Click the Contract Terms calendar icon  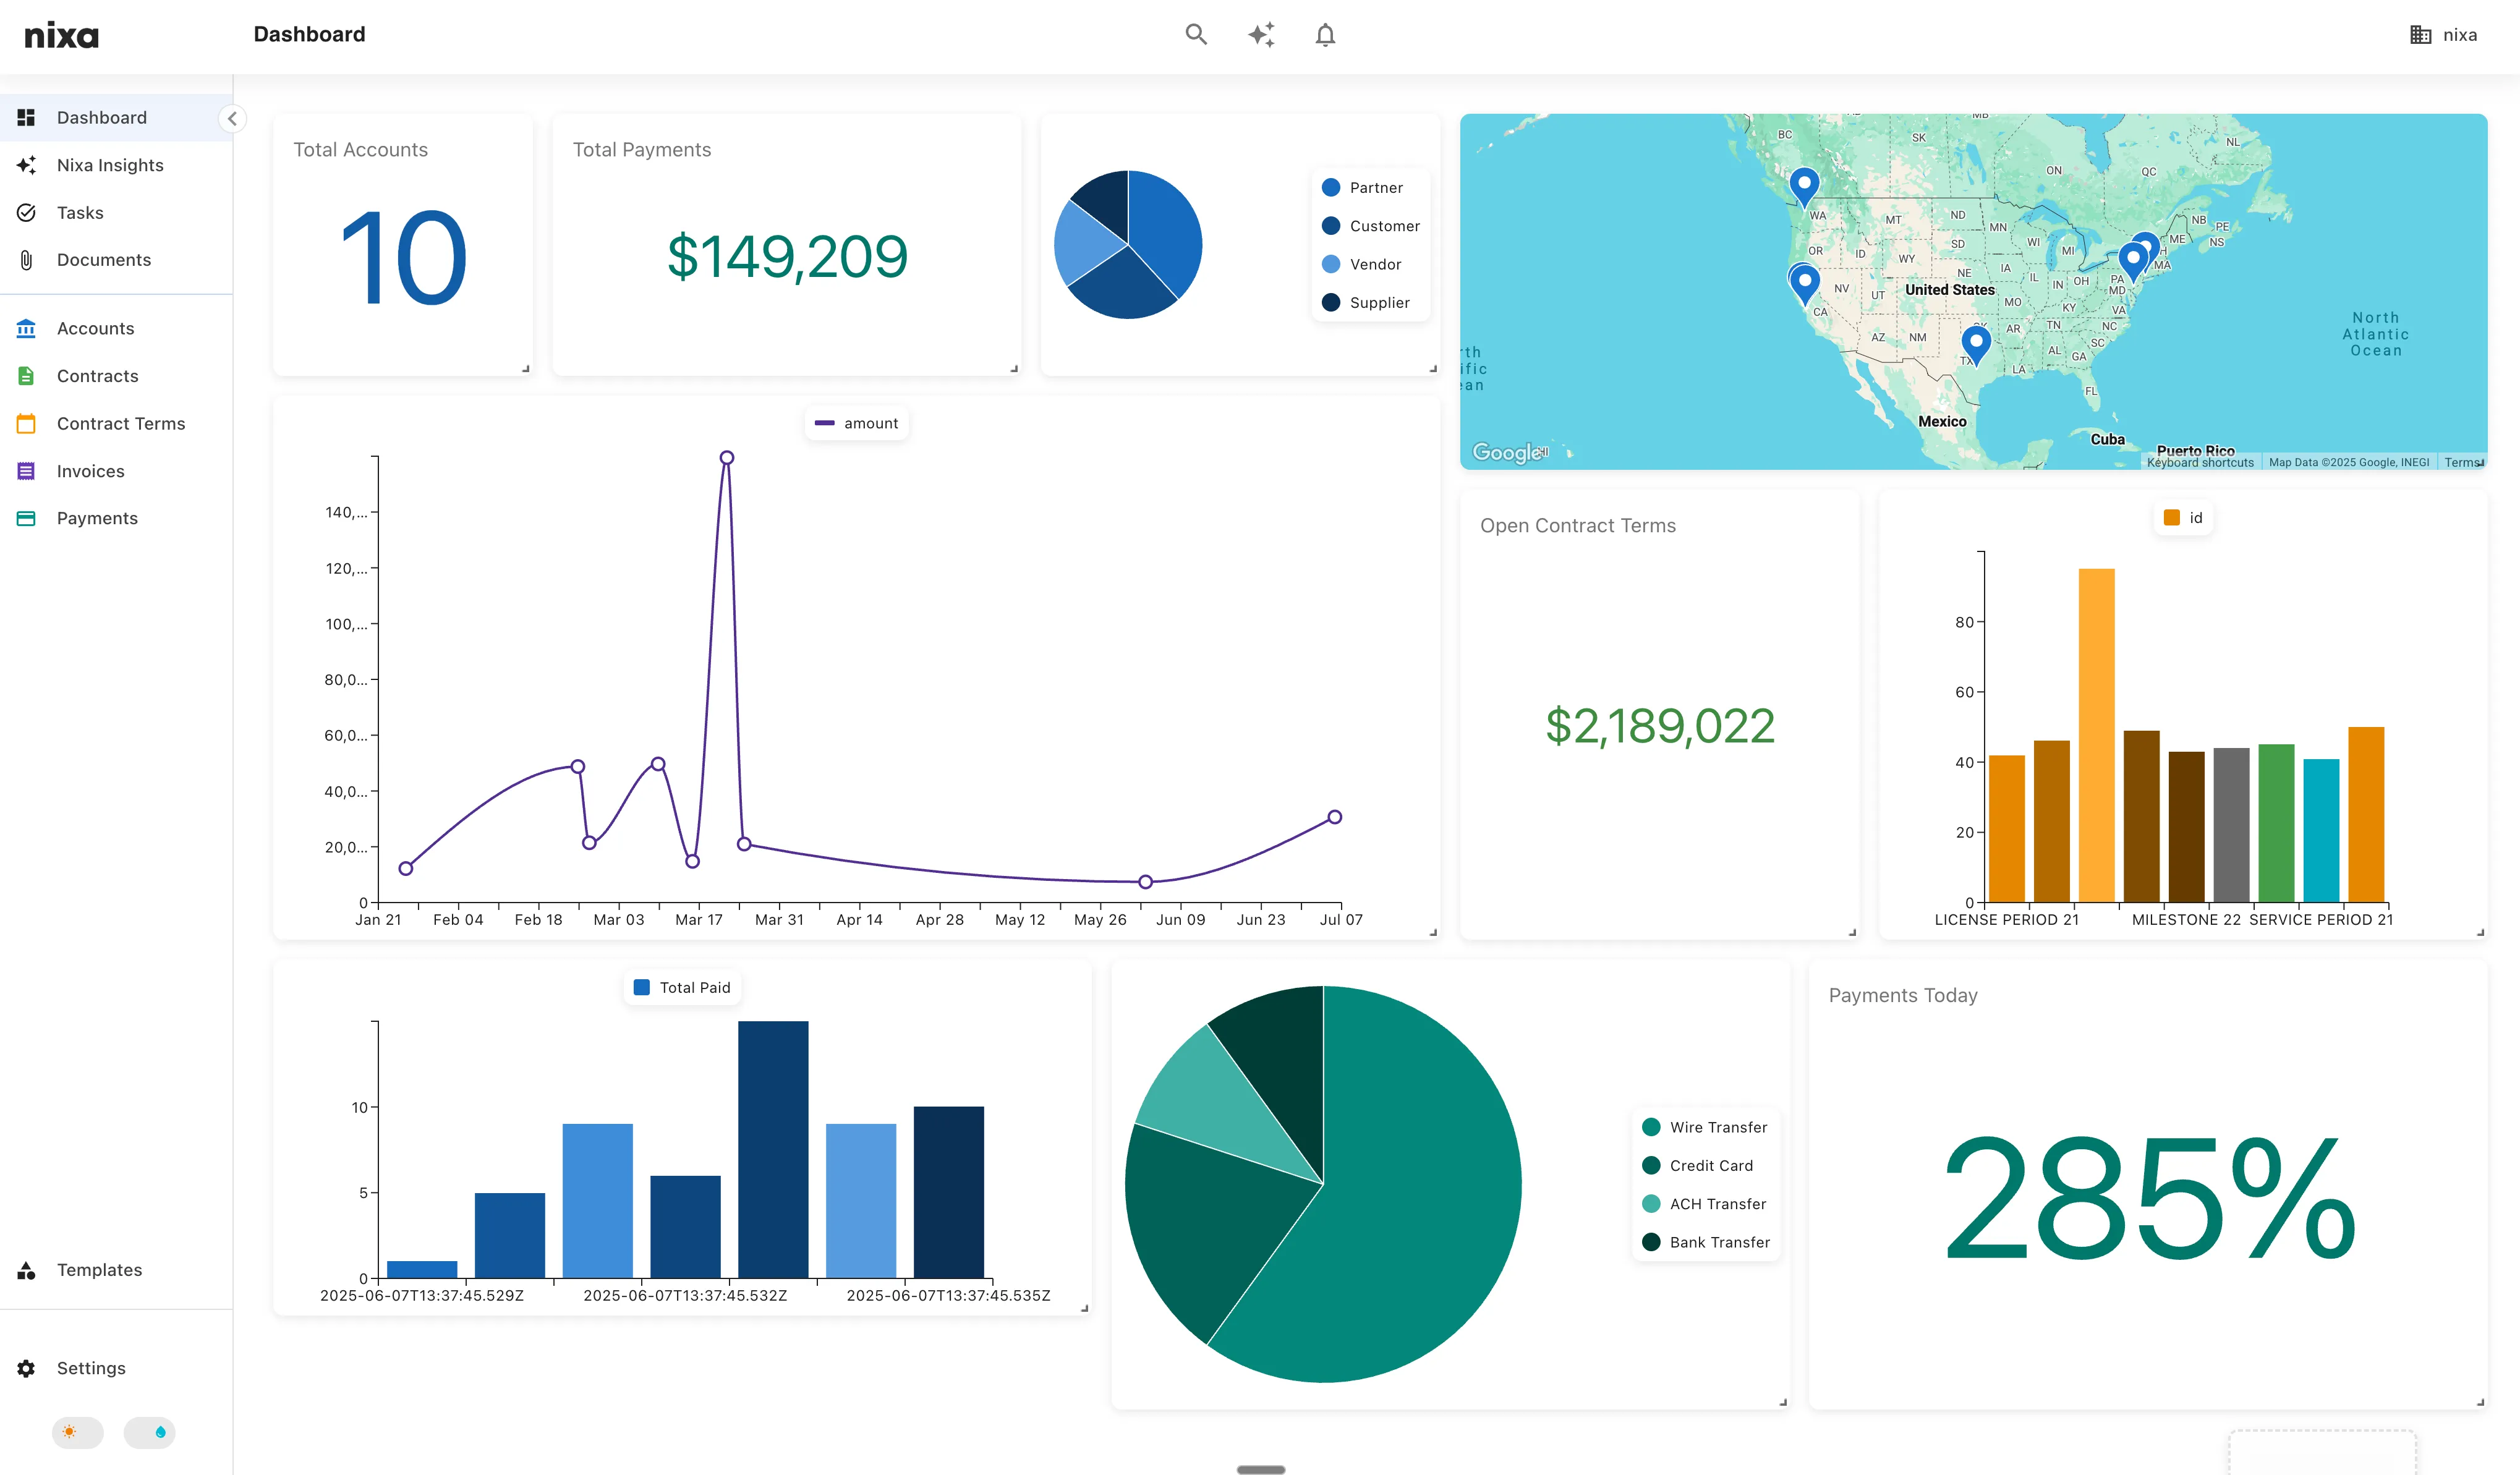click(26, 423)
